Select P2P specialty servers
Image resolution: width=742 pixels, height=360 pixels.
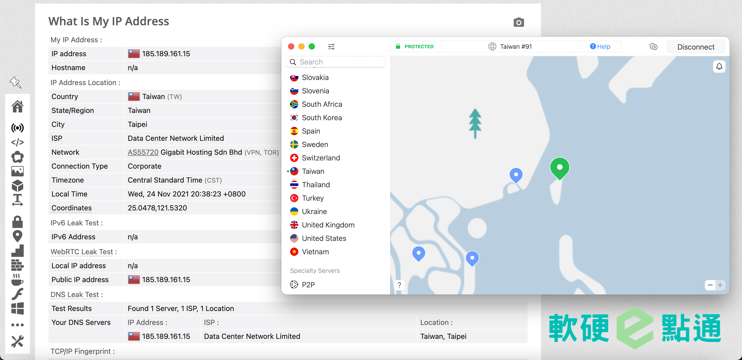pos(308,284)
